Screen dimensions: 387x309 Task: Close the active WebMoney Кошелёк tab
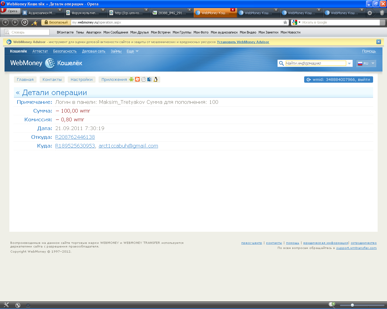233,10
